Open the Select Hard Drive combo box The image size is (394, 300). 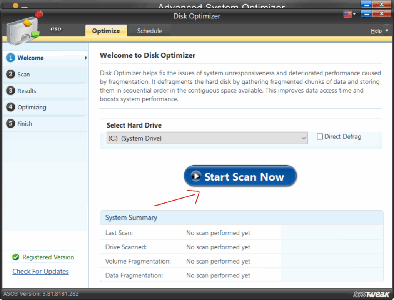click(207, 138)
